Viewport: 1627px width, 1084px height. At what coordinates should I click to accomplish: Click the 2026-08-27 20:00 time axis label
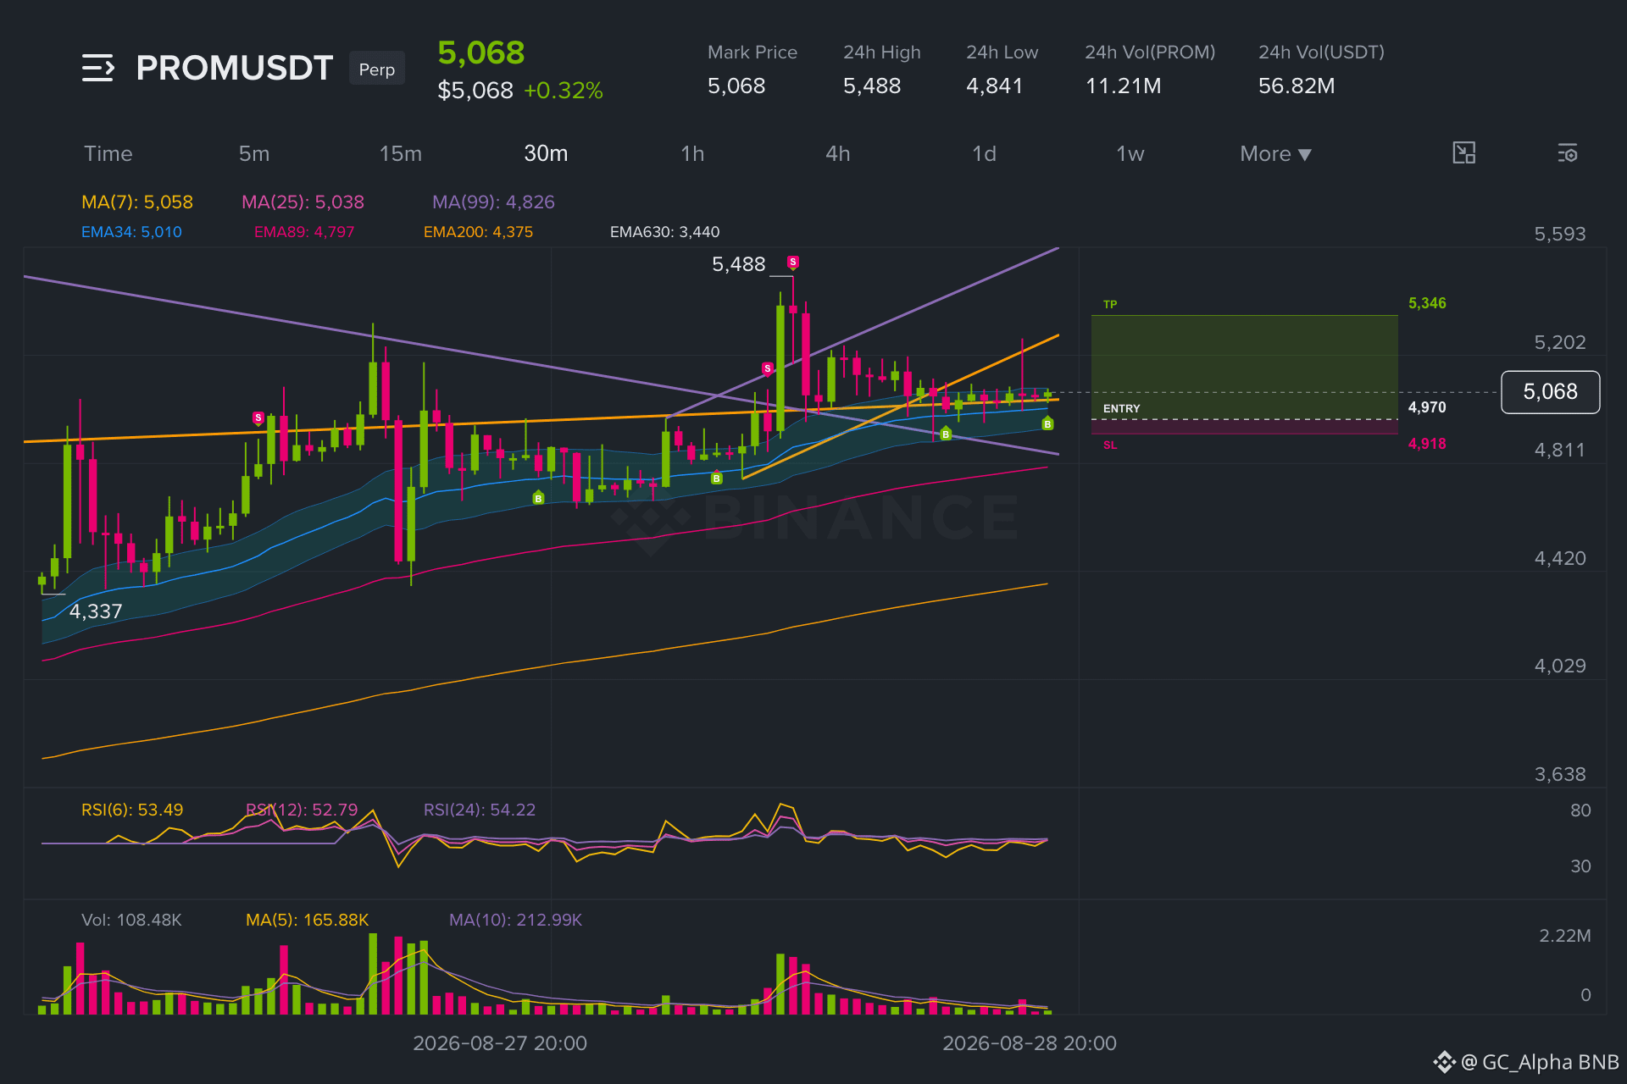pos(500,1043)
